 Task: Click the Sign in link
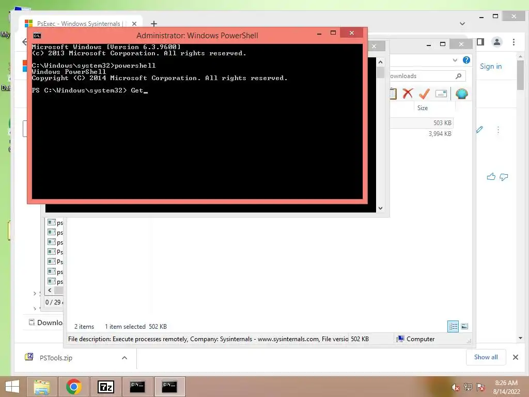(491, 66)
